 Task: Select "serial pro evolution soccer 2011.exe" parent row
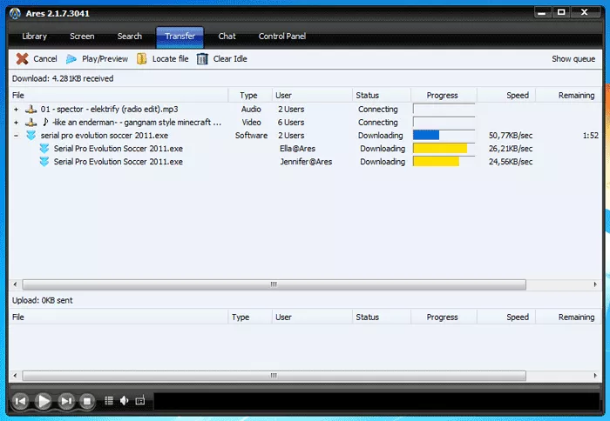pyautogui.click(x=105, y=136)
